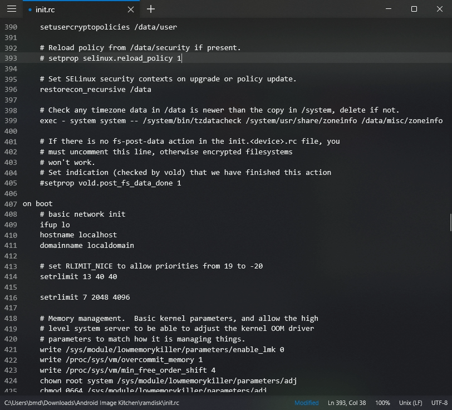Open zoom options by clicking 100%

click(x=384, y=403)
